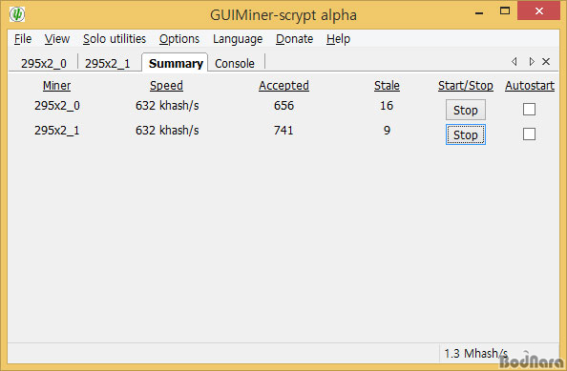Enable Autostart for miner 295x2_0

click(529, 109)
